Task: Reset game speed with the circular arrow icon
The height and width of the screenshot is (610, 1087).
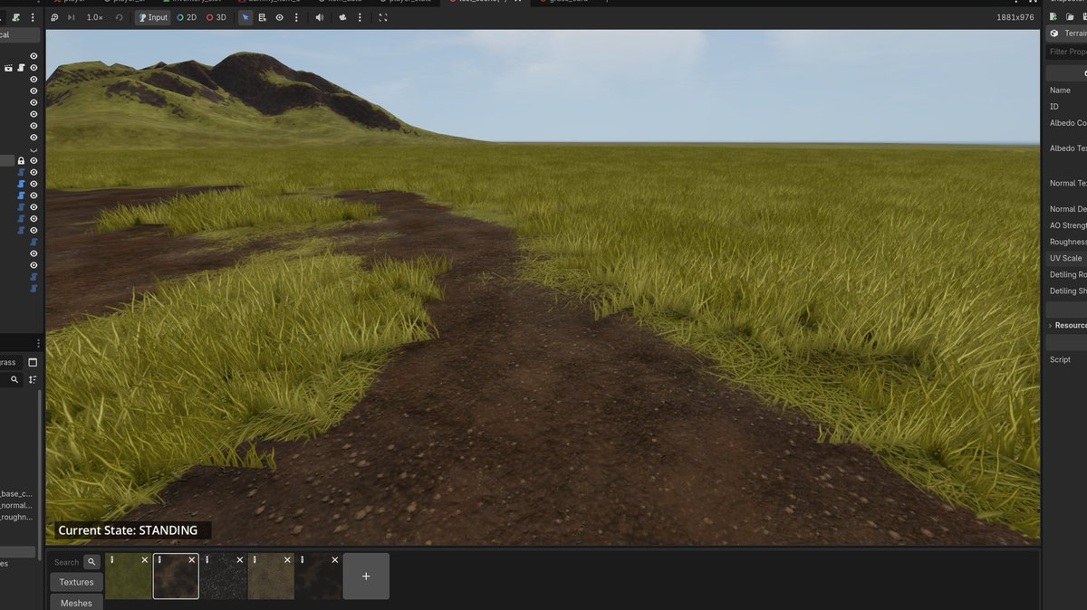Action: click(119, 17)
